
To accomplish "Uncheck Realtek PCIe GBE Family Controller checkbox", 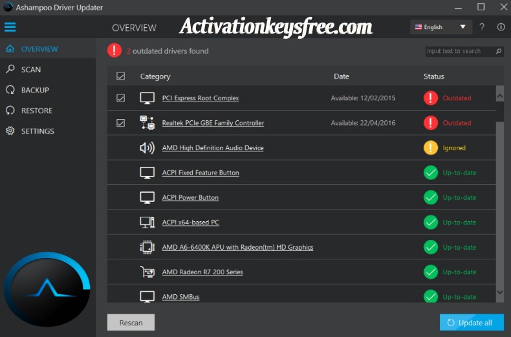I will pyautogui.click(x=120, y=123).
